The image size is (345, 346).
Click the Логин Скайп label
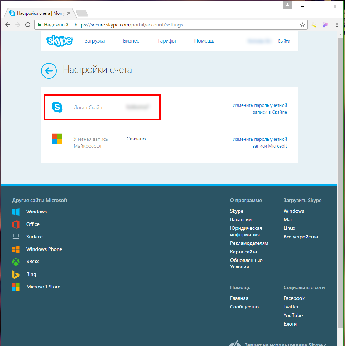[88, 108]
